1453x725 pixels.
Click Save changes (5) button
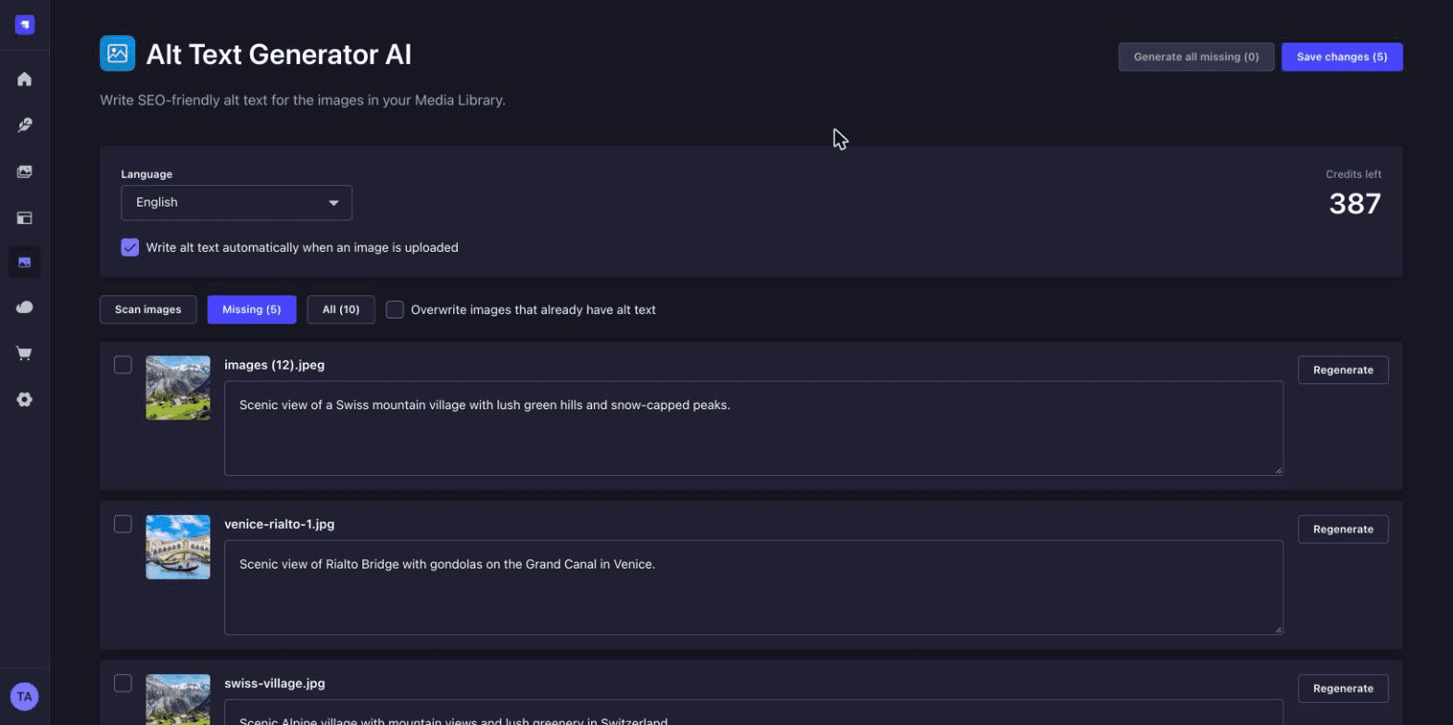tap(1342, 56)
